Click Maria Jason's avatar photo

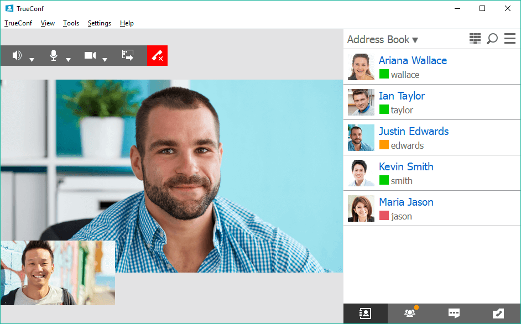click(x=361, y=208)
